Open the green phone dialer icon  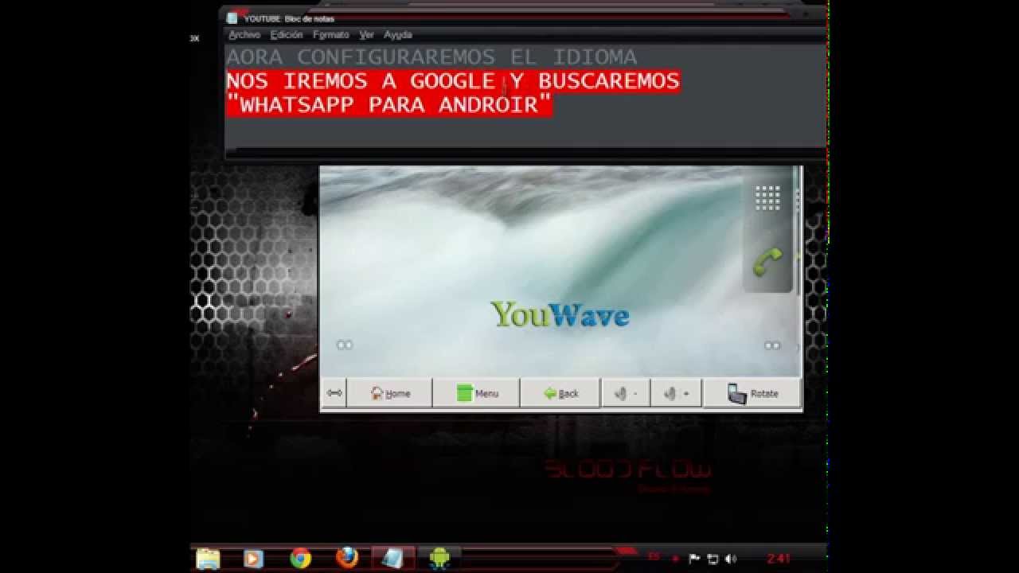click(x=767, y=262)
